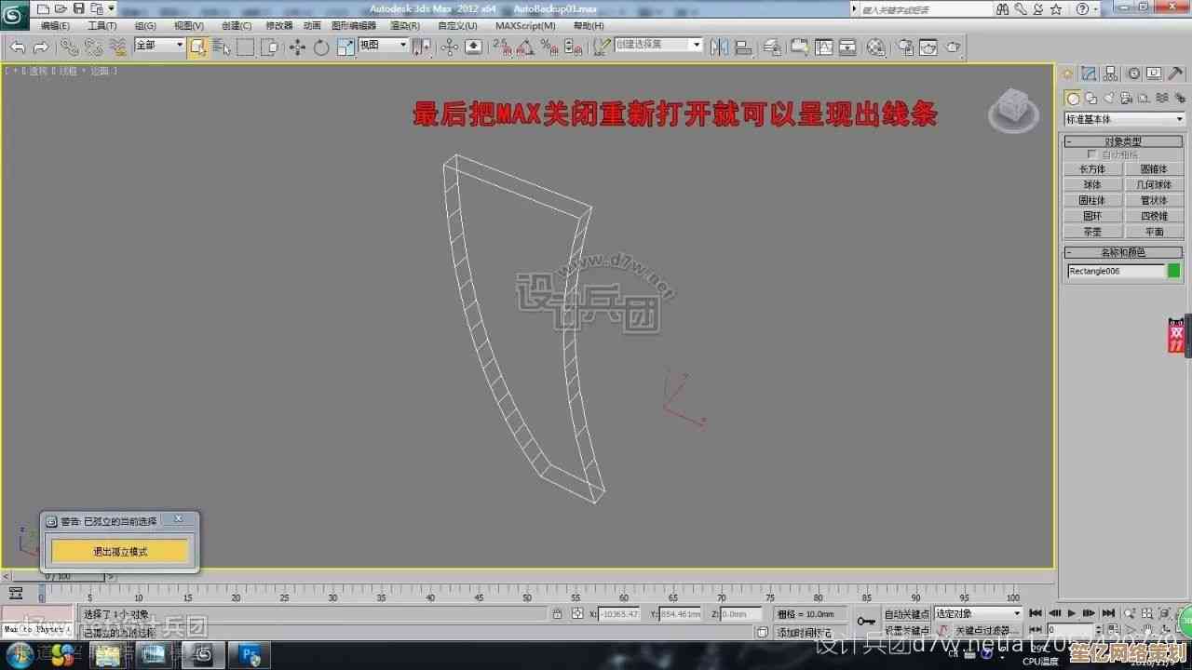This screenshot has height=670, width=1192.
Task: Click the Mirror tool icon
Action: 720,47
